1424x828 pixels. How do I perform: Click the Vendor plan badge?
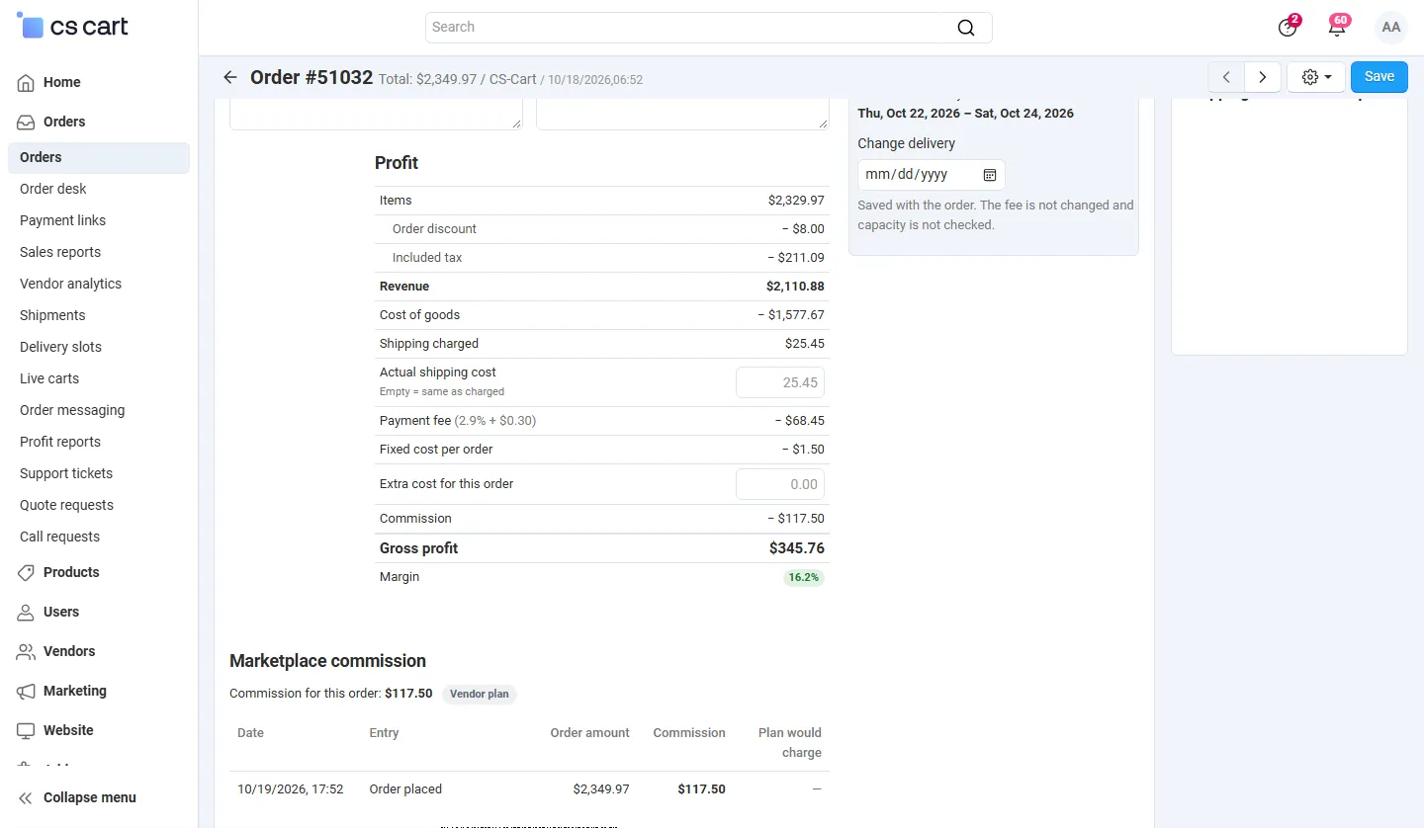480,694
